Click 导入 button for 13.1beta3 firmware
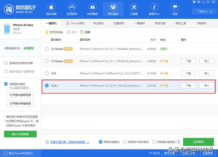Image resolution: width=218 pixels, height=157 pixels. tap(207, 61)
